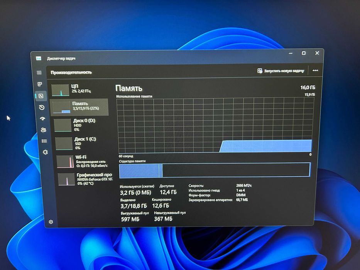Click the '597 МБ' paged pool value
The width and height of the screenshot is (360, 270).
(x=130, y=219)
